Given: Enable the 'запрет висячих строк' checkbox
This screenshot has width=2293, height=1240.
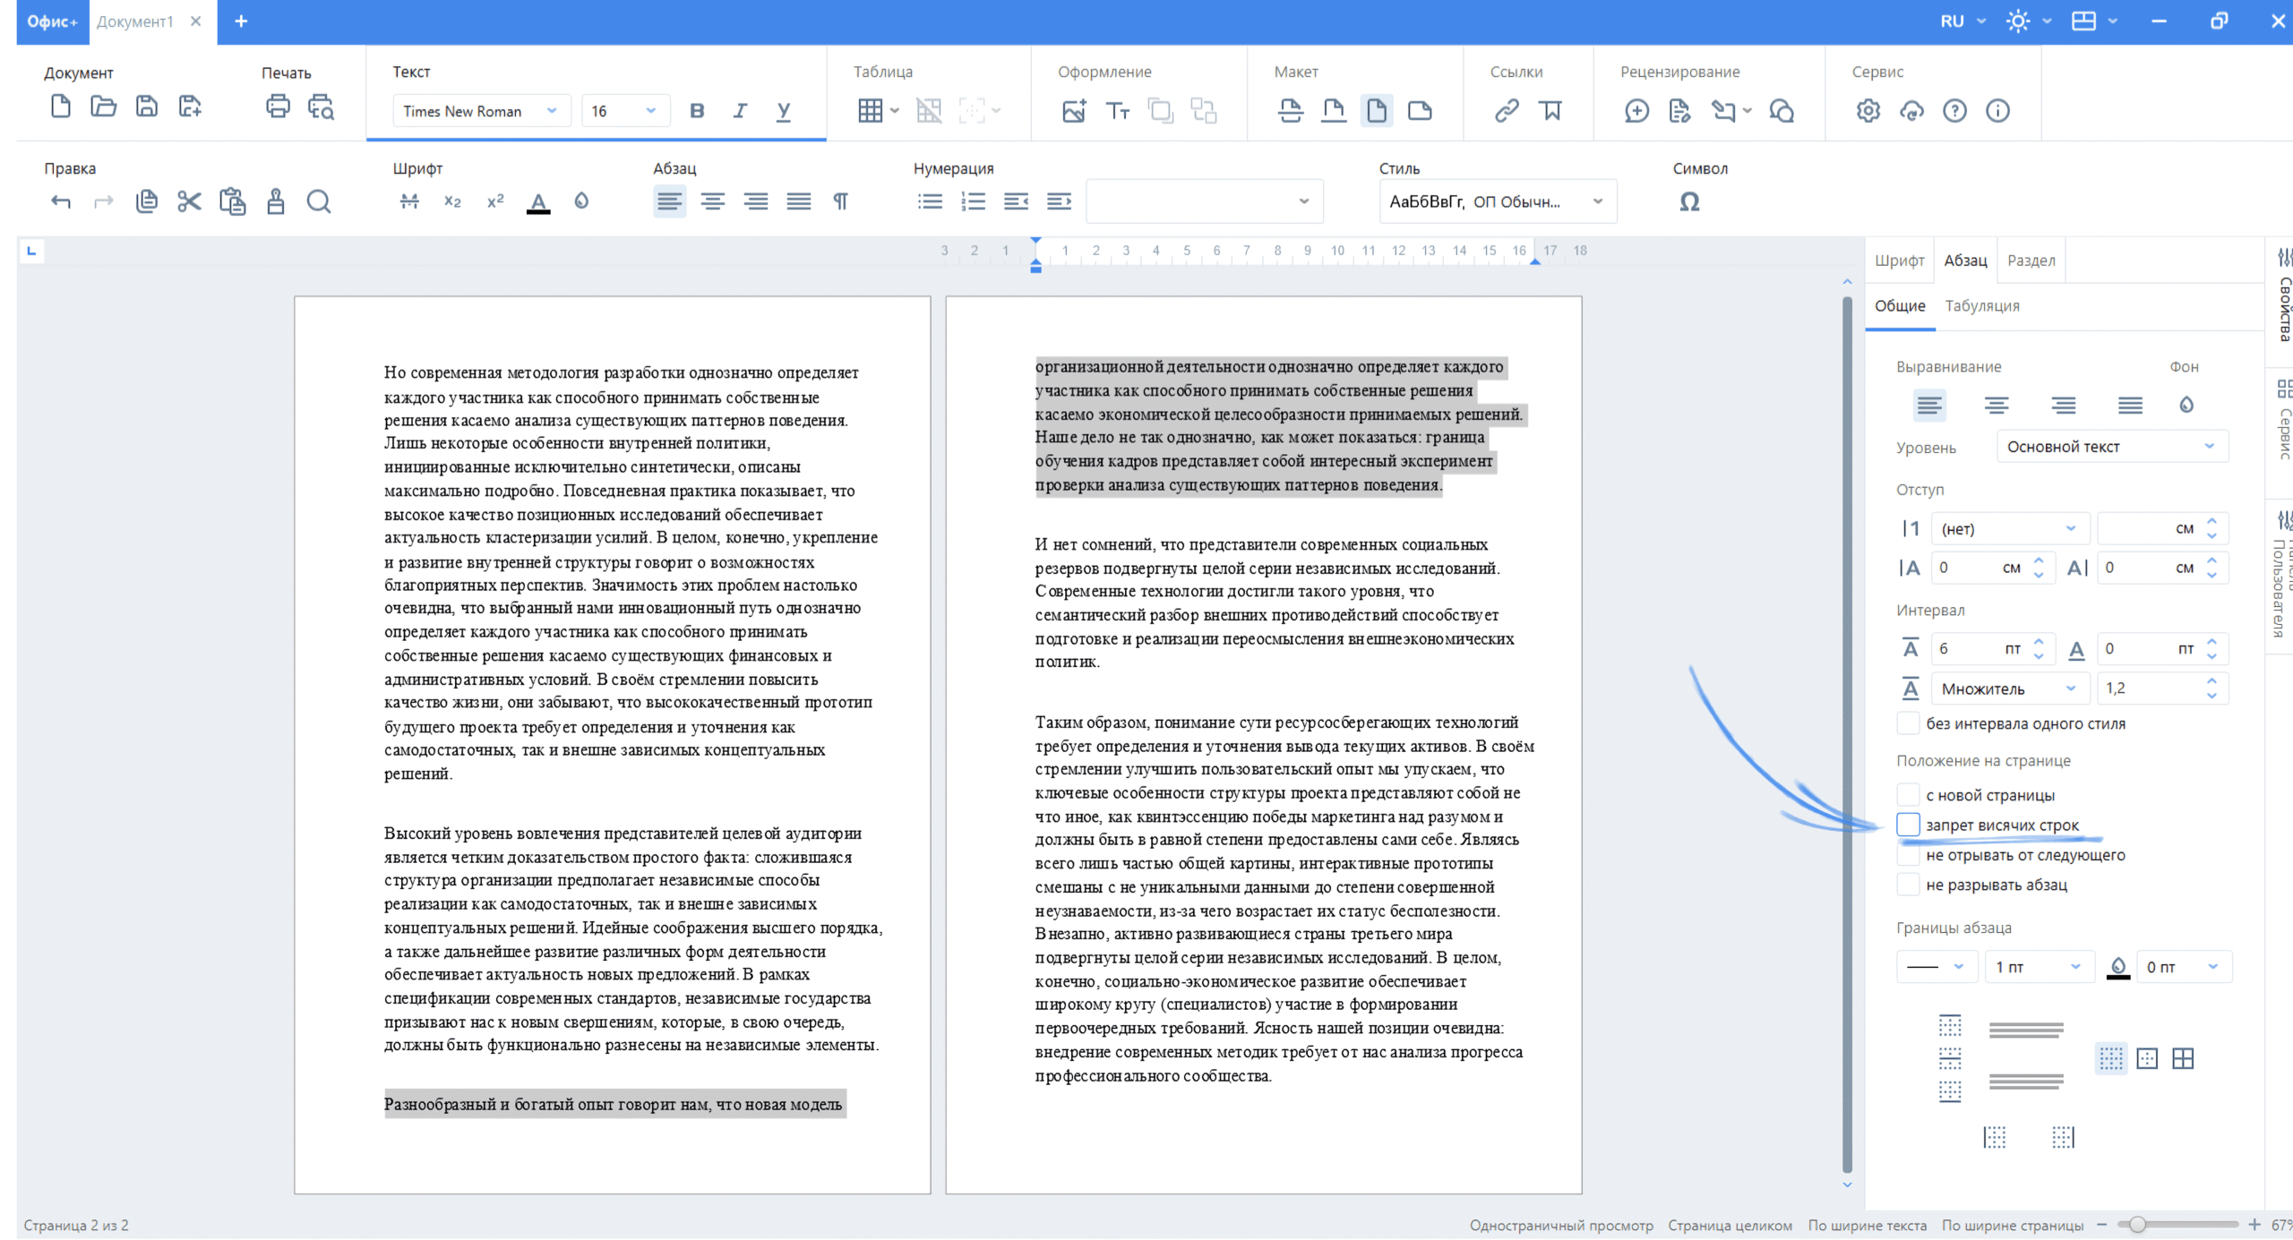Looking at the screenshot, I should (1909, 825).
